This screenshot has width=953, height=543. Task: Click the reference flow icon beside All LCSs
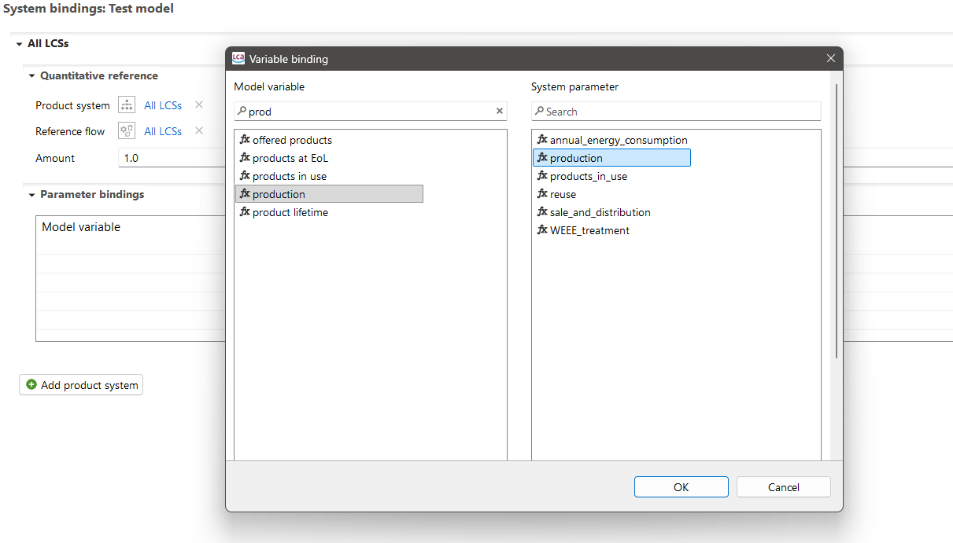pyautogui.click(x=127, y=131)
